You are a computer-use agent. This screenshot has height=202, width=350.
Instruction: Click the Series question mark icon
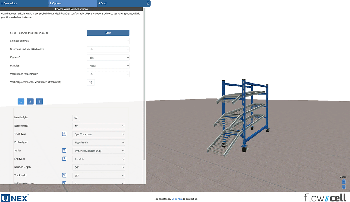point(64,150)
